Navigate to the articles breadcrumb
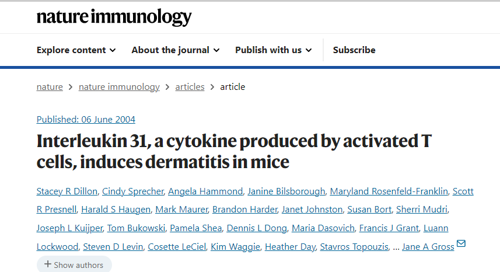The width and height of the screenshot is (500, 272). pyautogui.click(x=190, y=87)
